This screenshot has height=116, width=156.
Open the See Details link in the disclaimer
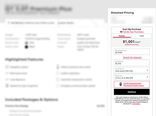[136, 104]
